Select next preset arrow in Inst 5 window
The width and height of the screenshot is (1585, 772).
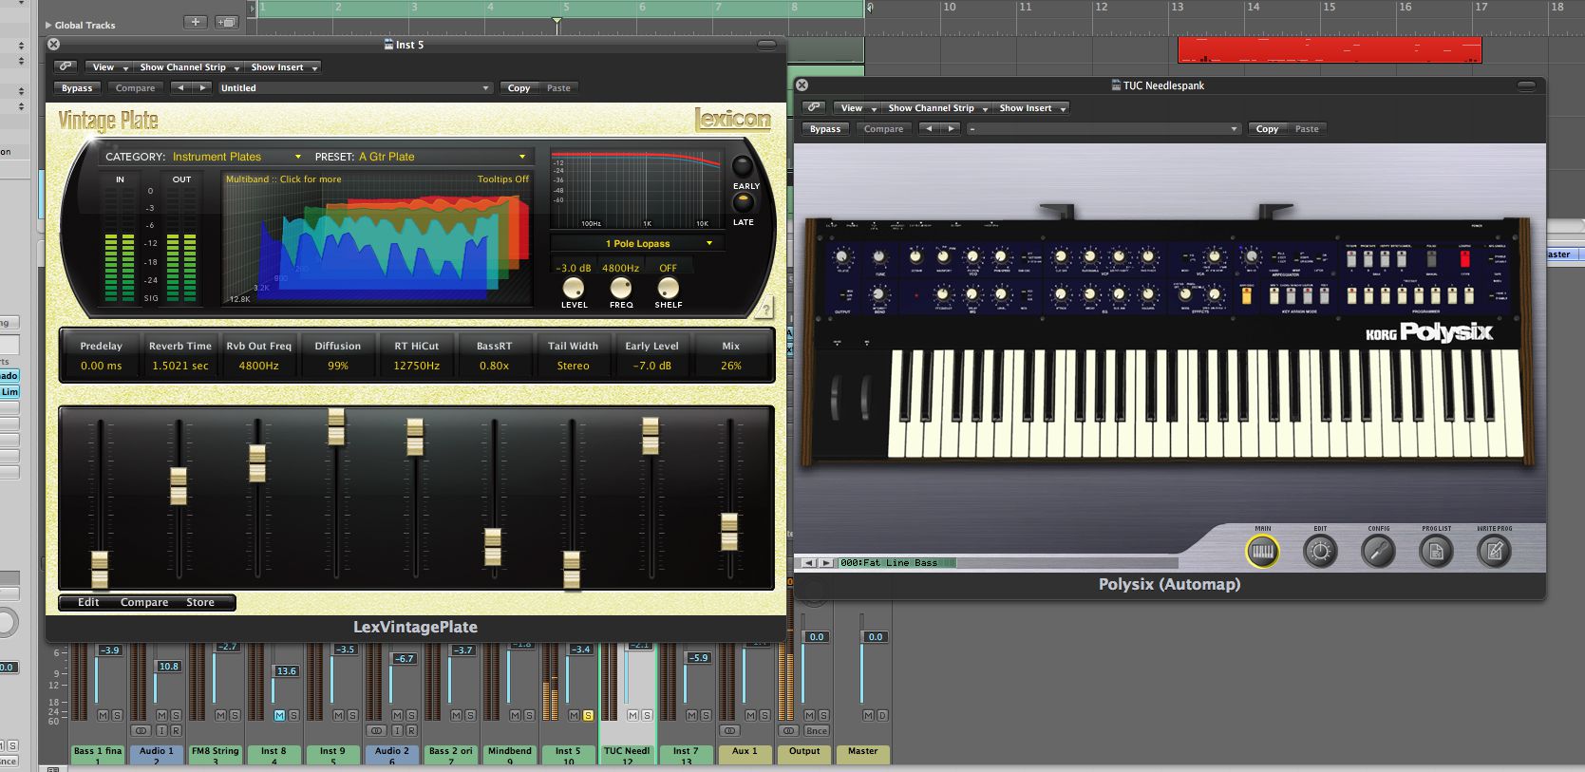(201, 88)
